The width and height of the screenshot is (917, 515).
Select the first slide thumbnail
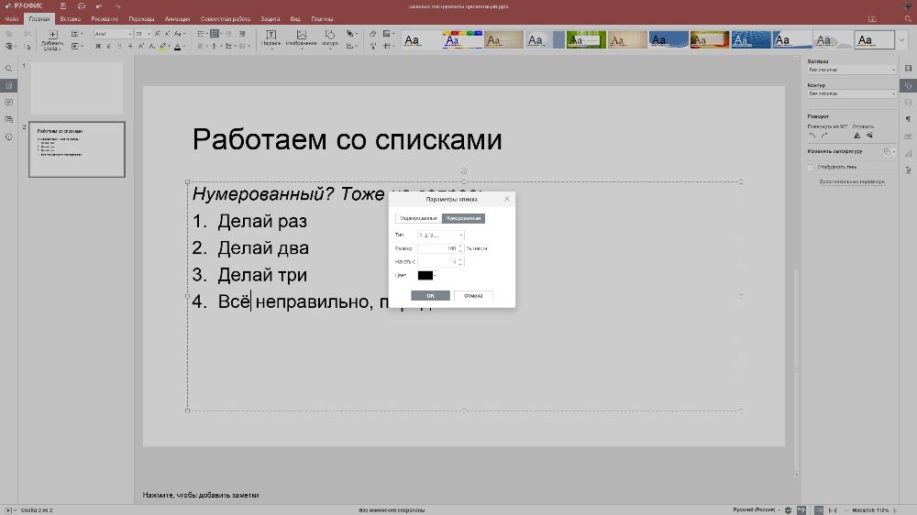point(77,88)
